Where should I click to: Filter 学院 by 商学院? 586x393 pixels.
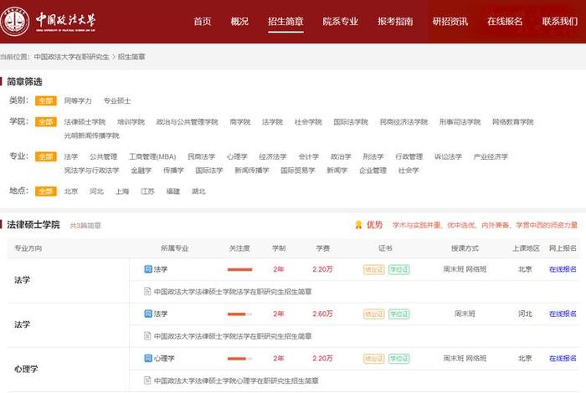click(x=240, y=122)
